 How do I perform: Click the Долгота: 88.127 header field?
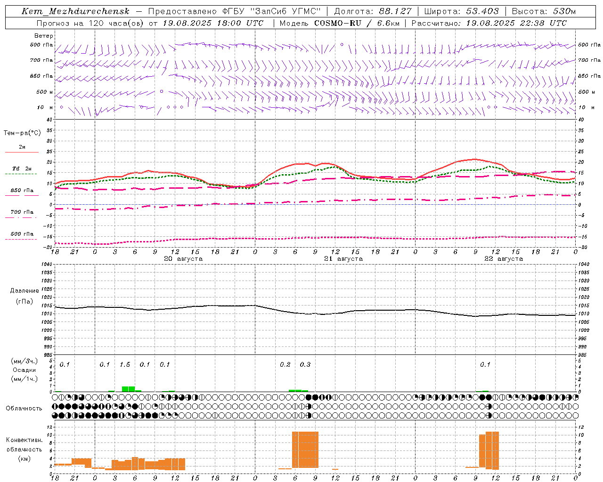click(x=373, y=11)
